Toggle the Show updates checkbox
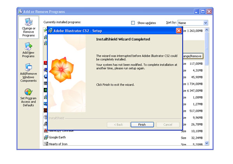Viewport: 233px width, 164px height. (133, 23)
